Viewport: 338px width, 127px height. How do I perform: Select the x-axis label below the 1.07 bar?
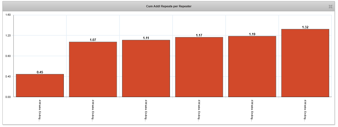(x=93, y=111)
